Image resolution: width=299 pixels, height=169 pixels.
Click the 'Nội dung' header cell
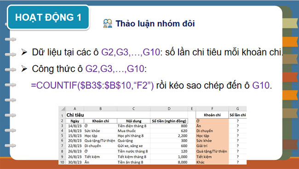pyautogui.click(x=134, y=121)
